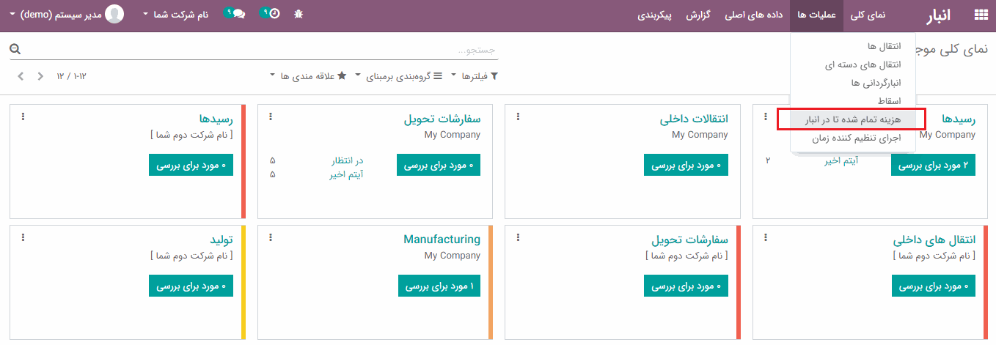Open kebab menu on تولید card
996x345 pixels.
point(23,237)
